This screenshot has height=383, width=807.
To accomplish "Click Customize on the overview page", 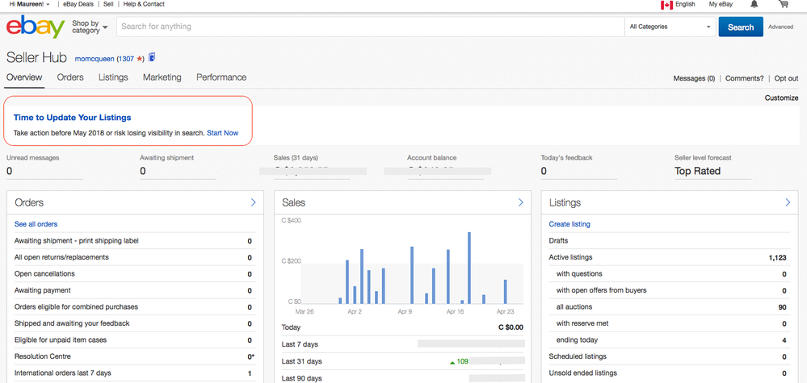I will click(781, 98).
